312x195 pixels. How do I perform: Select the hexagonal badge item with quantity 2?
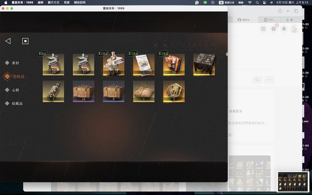pyautogui.click(x=174, y=91)
